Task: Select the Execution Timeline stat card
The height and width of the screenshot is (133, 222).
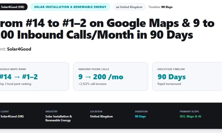Action: click(187, 76)
